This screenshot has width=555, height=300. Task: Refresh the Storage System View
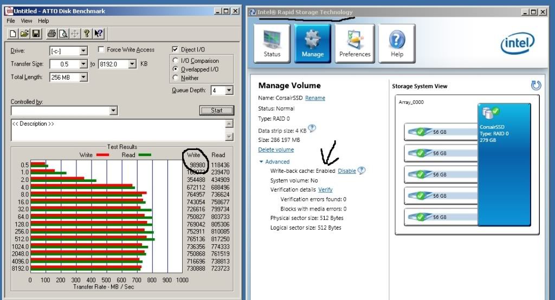[x=536, y=85]
